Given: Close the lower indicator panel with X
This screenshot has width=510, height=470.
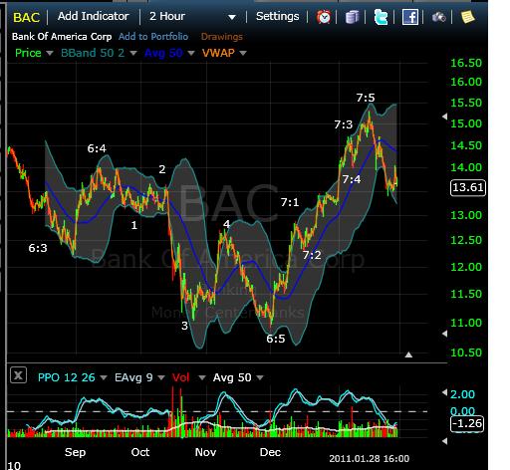Looking at the screenshot, I should [18, 375].
